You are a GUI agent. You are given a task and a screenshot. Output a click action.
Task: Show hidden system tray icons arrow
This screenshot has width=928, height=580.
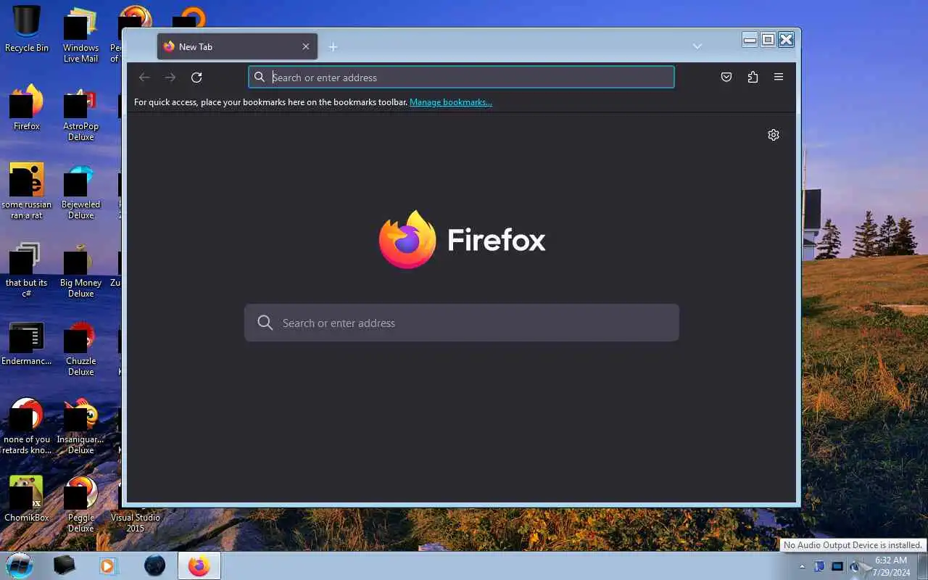click(803, 566)
